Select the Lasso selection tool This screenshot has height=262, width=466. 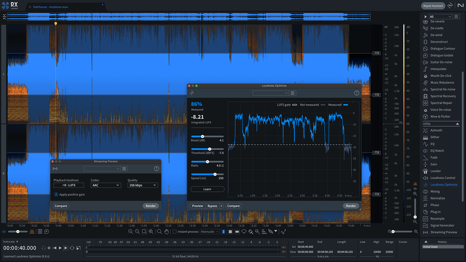click(x=244, y=232)
